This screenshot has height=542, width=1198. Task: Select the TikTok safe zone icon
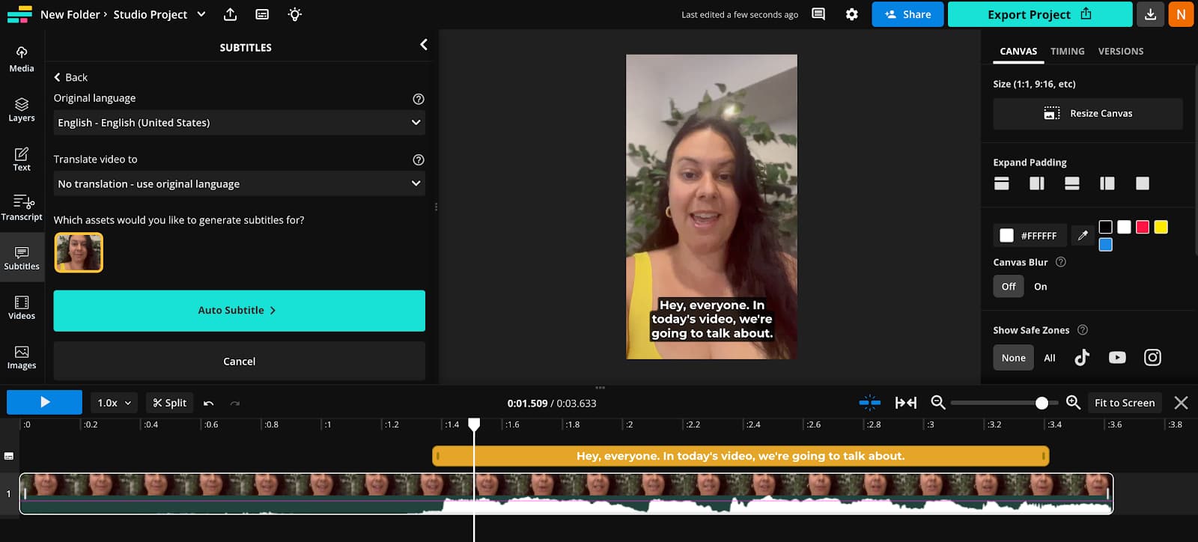click(x=1081, y=358)
